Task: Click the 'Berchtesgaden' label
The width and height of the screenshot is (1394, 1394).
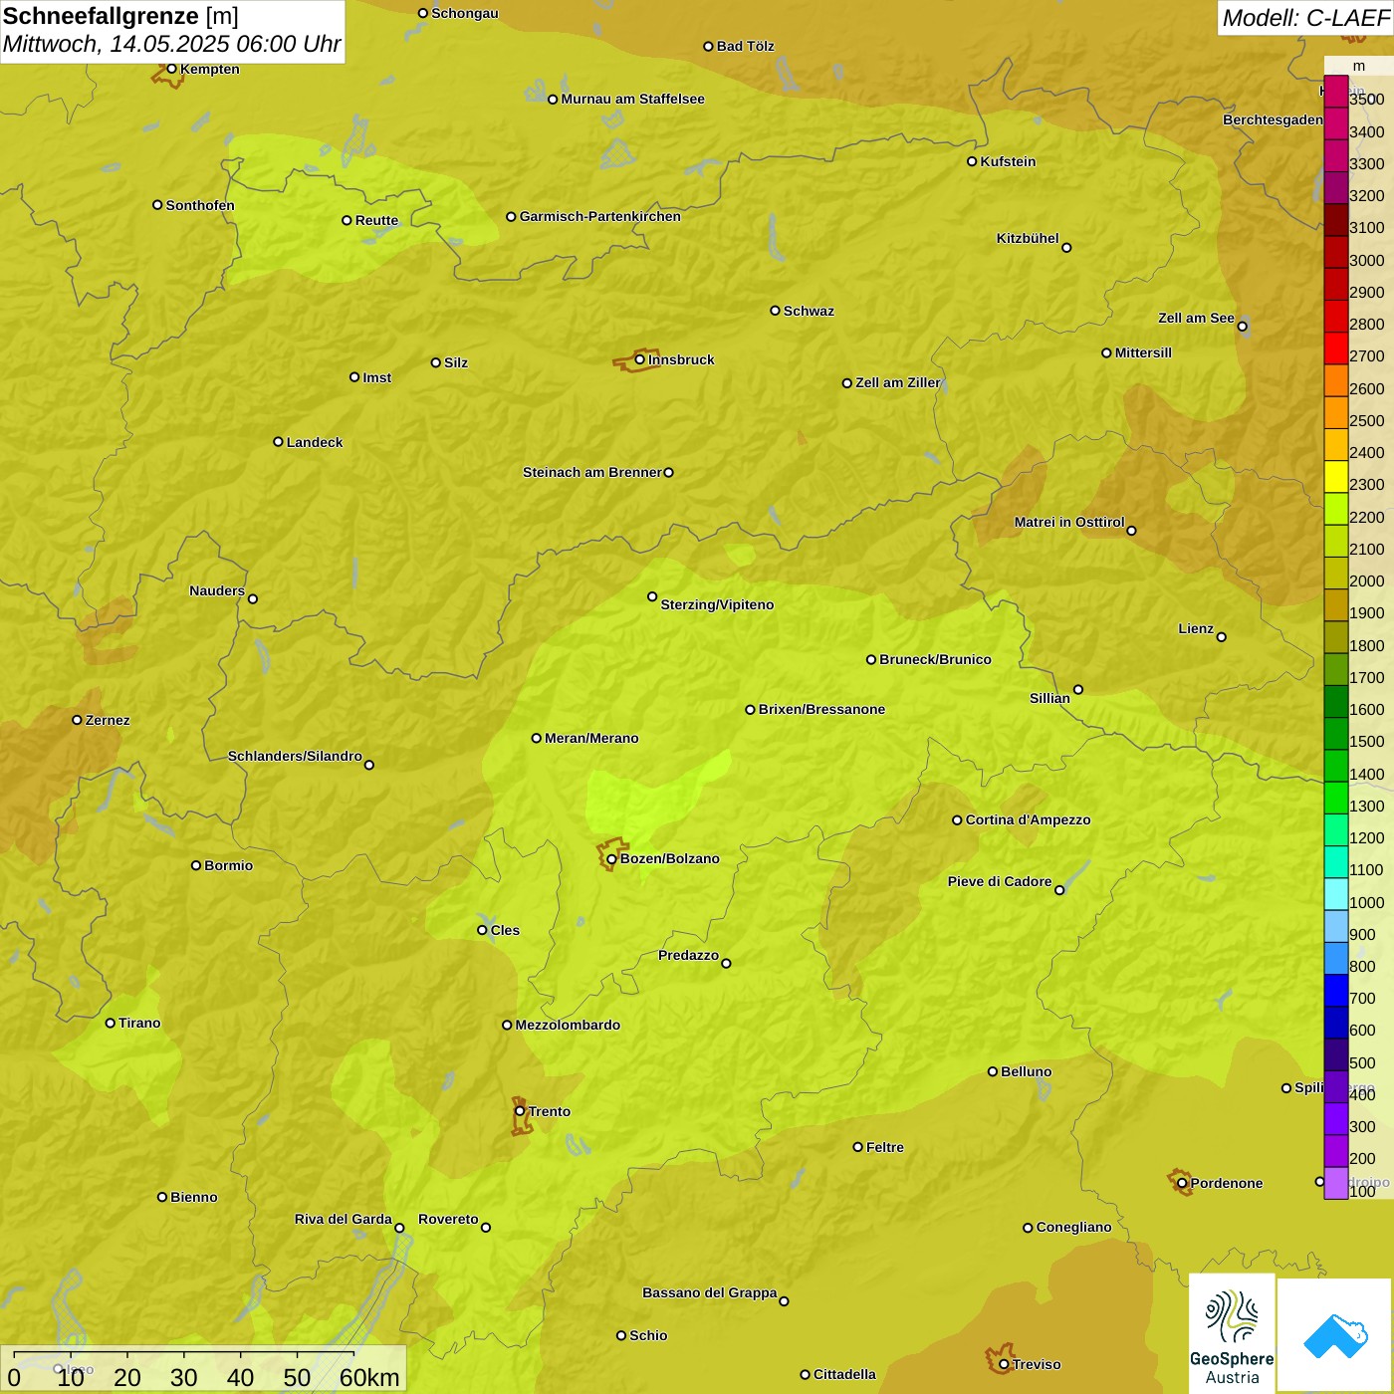Action: pyautogui.click(x=1273, y=119)
